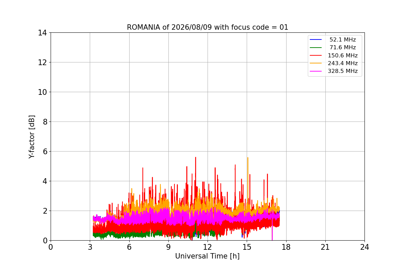Select the 150.6 MHz legend label
The height and width of the screenshot is (270, 405).
click(343, 55)
